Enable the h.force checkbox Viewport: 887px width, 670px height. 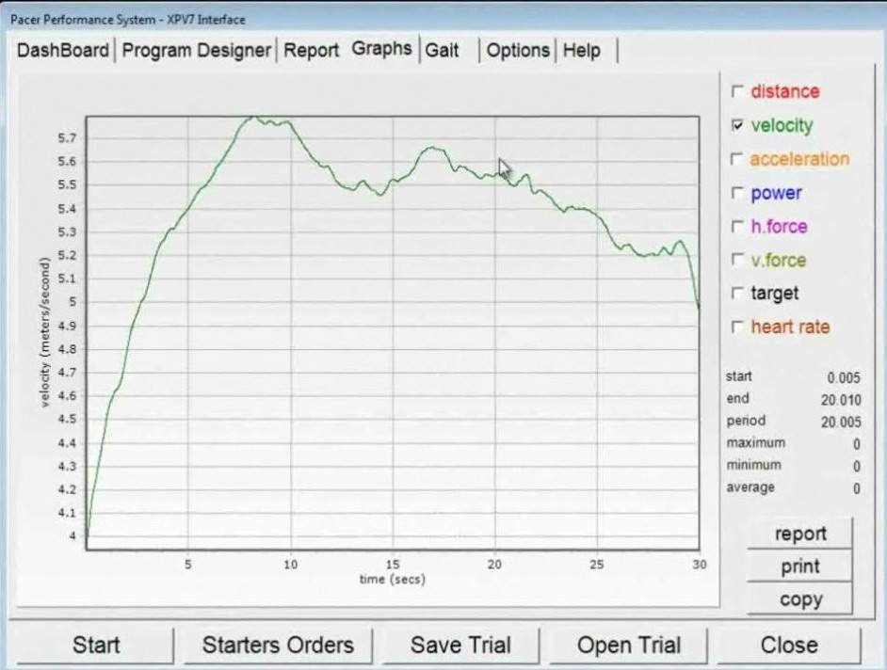(x=737, y=226)
